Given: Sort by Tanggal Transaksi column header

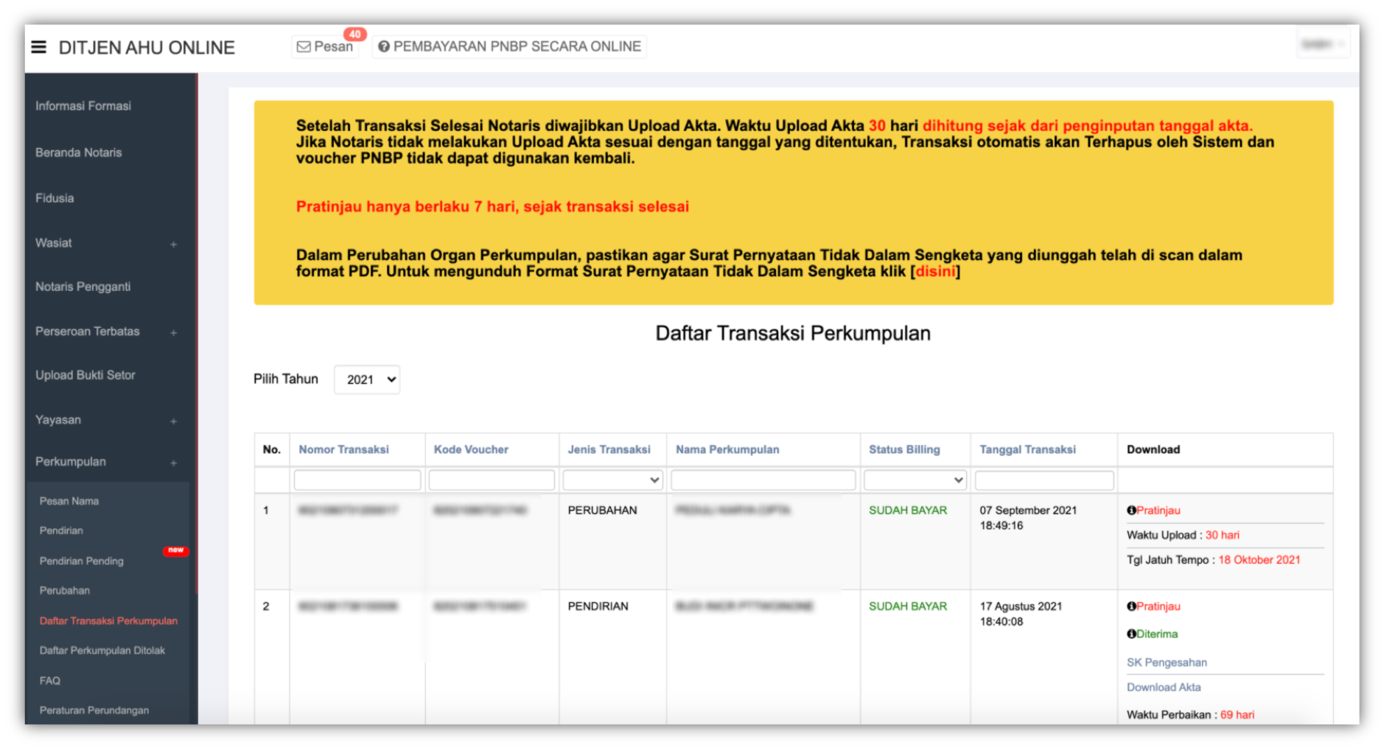Looking at the screenshot, I should click(x=1027, y=449).
